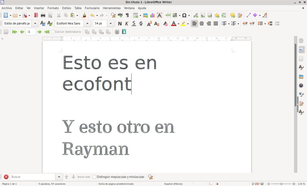Screen dimensions: 307x186
Task: Click the Clone formatting paintbrush icon
Action: click(x=84, y=15)
